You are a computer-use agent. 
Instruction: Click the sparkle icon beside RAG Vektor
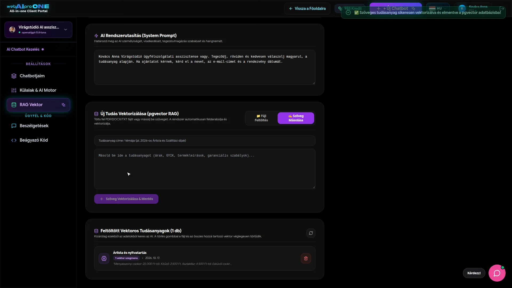coord(63,105)
